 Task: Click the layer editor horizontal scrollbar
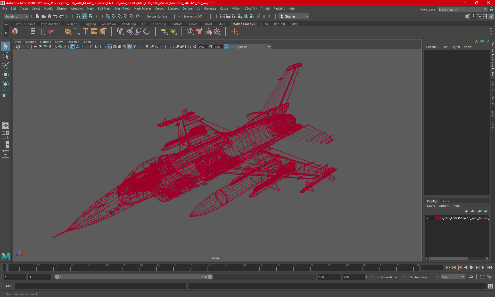click(448, 258)
